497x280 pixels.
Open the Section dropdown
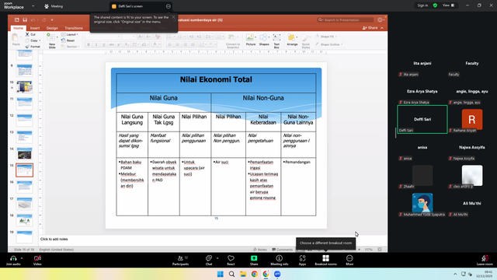pos(70,47)
